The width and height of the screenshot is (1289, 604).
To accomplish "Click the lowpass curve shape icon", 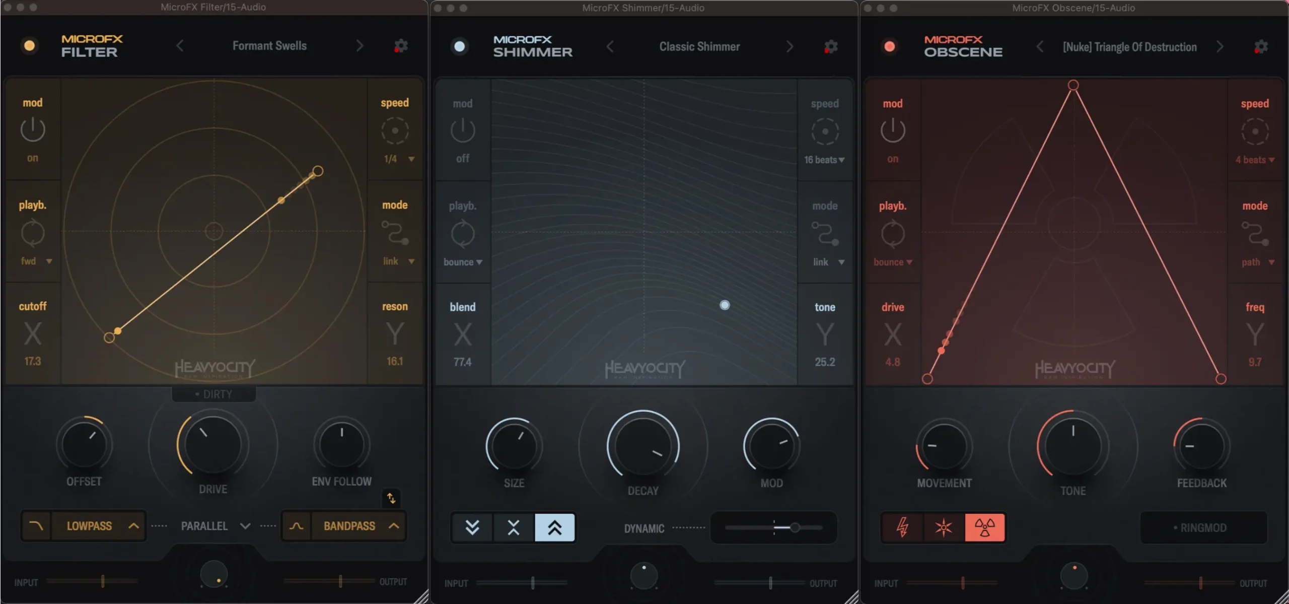I will [x=36, y=526].
